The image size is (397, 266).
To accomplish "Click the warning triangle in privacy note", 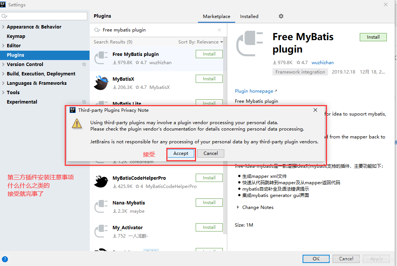I will tap(77, 123).
